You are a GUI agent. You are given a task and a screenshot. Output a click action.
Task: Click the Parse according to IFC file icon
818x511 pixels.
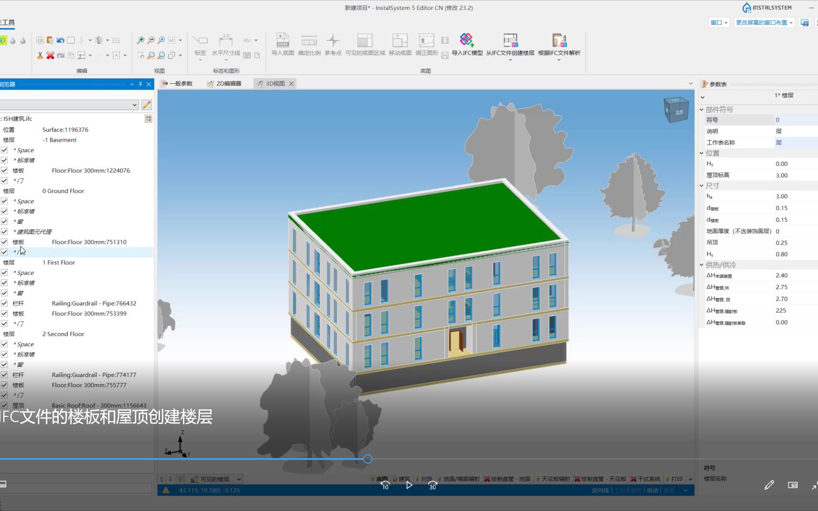[x=559, y=40]
